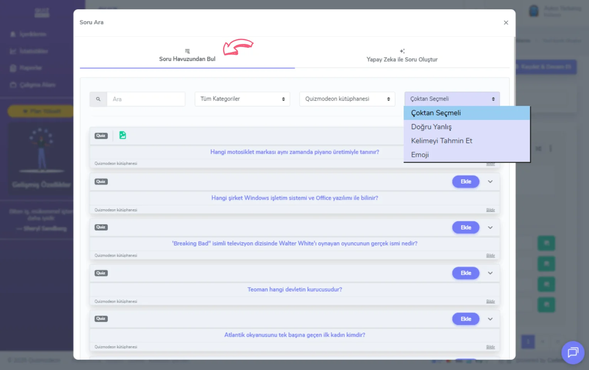This screenshot has height=370, width=589.
Task: Click the Quiz badge on the Teoman question
Action: pos(101,273)
